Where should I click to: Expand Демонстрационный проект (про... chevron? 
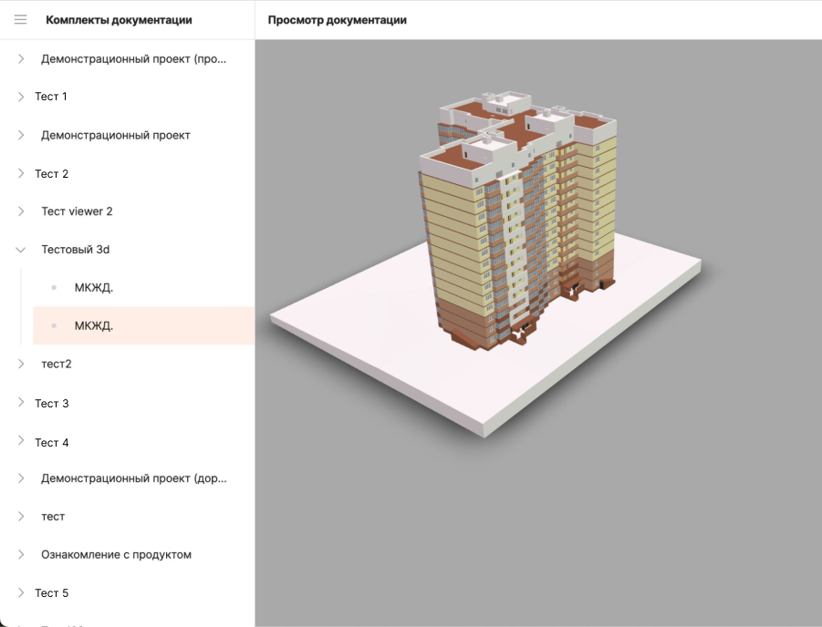tap(21, 58)
